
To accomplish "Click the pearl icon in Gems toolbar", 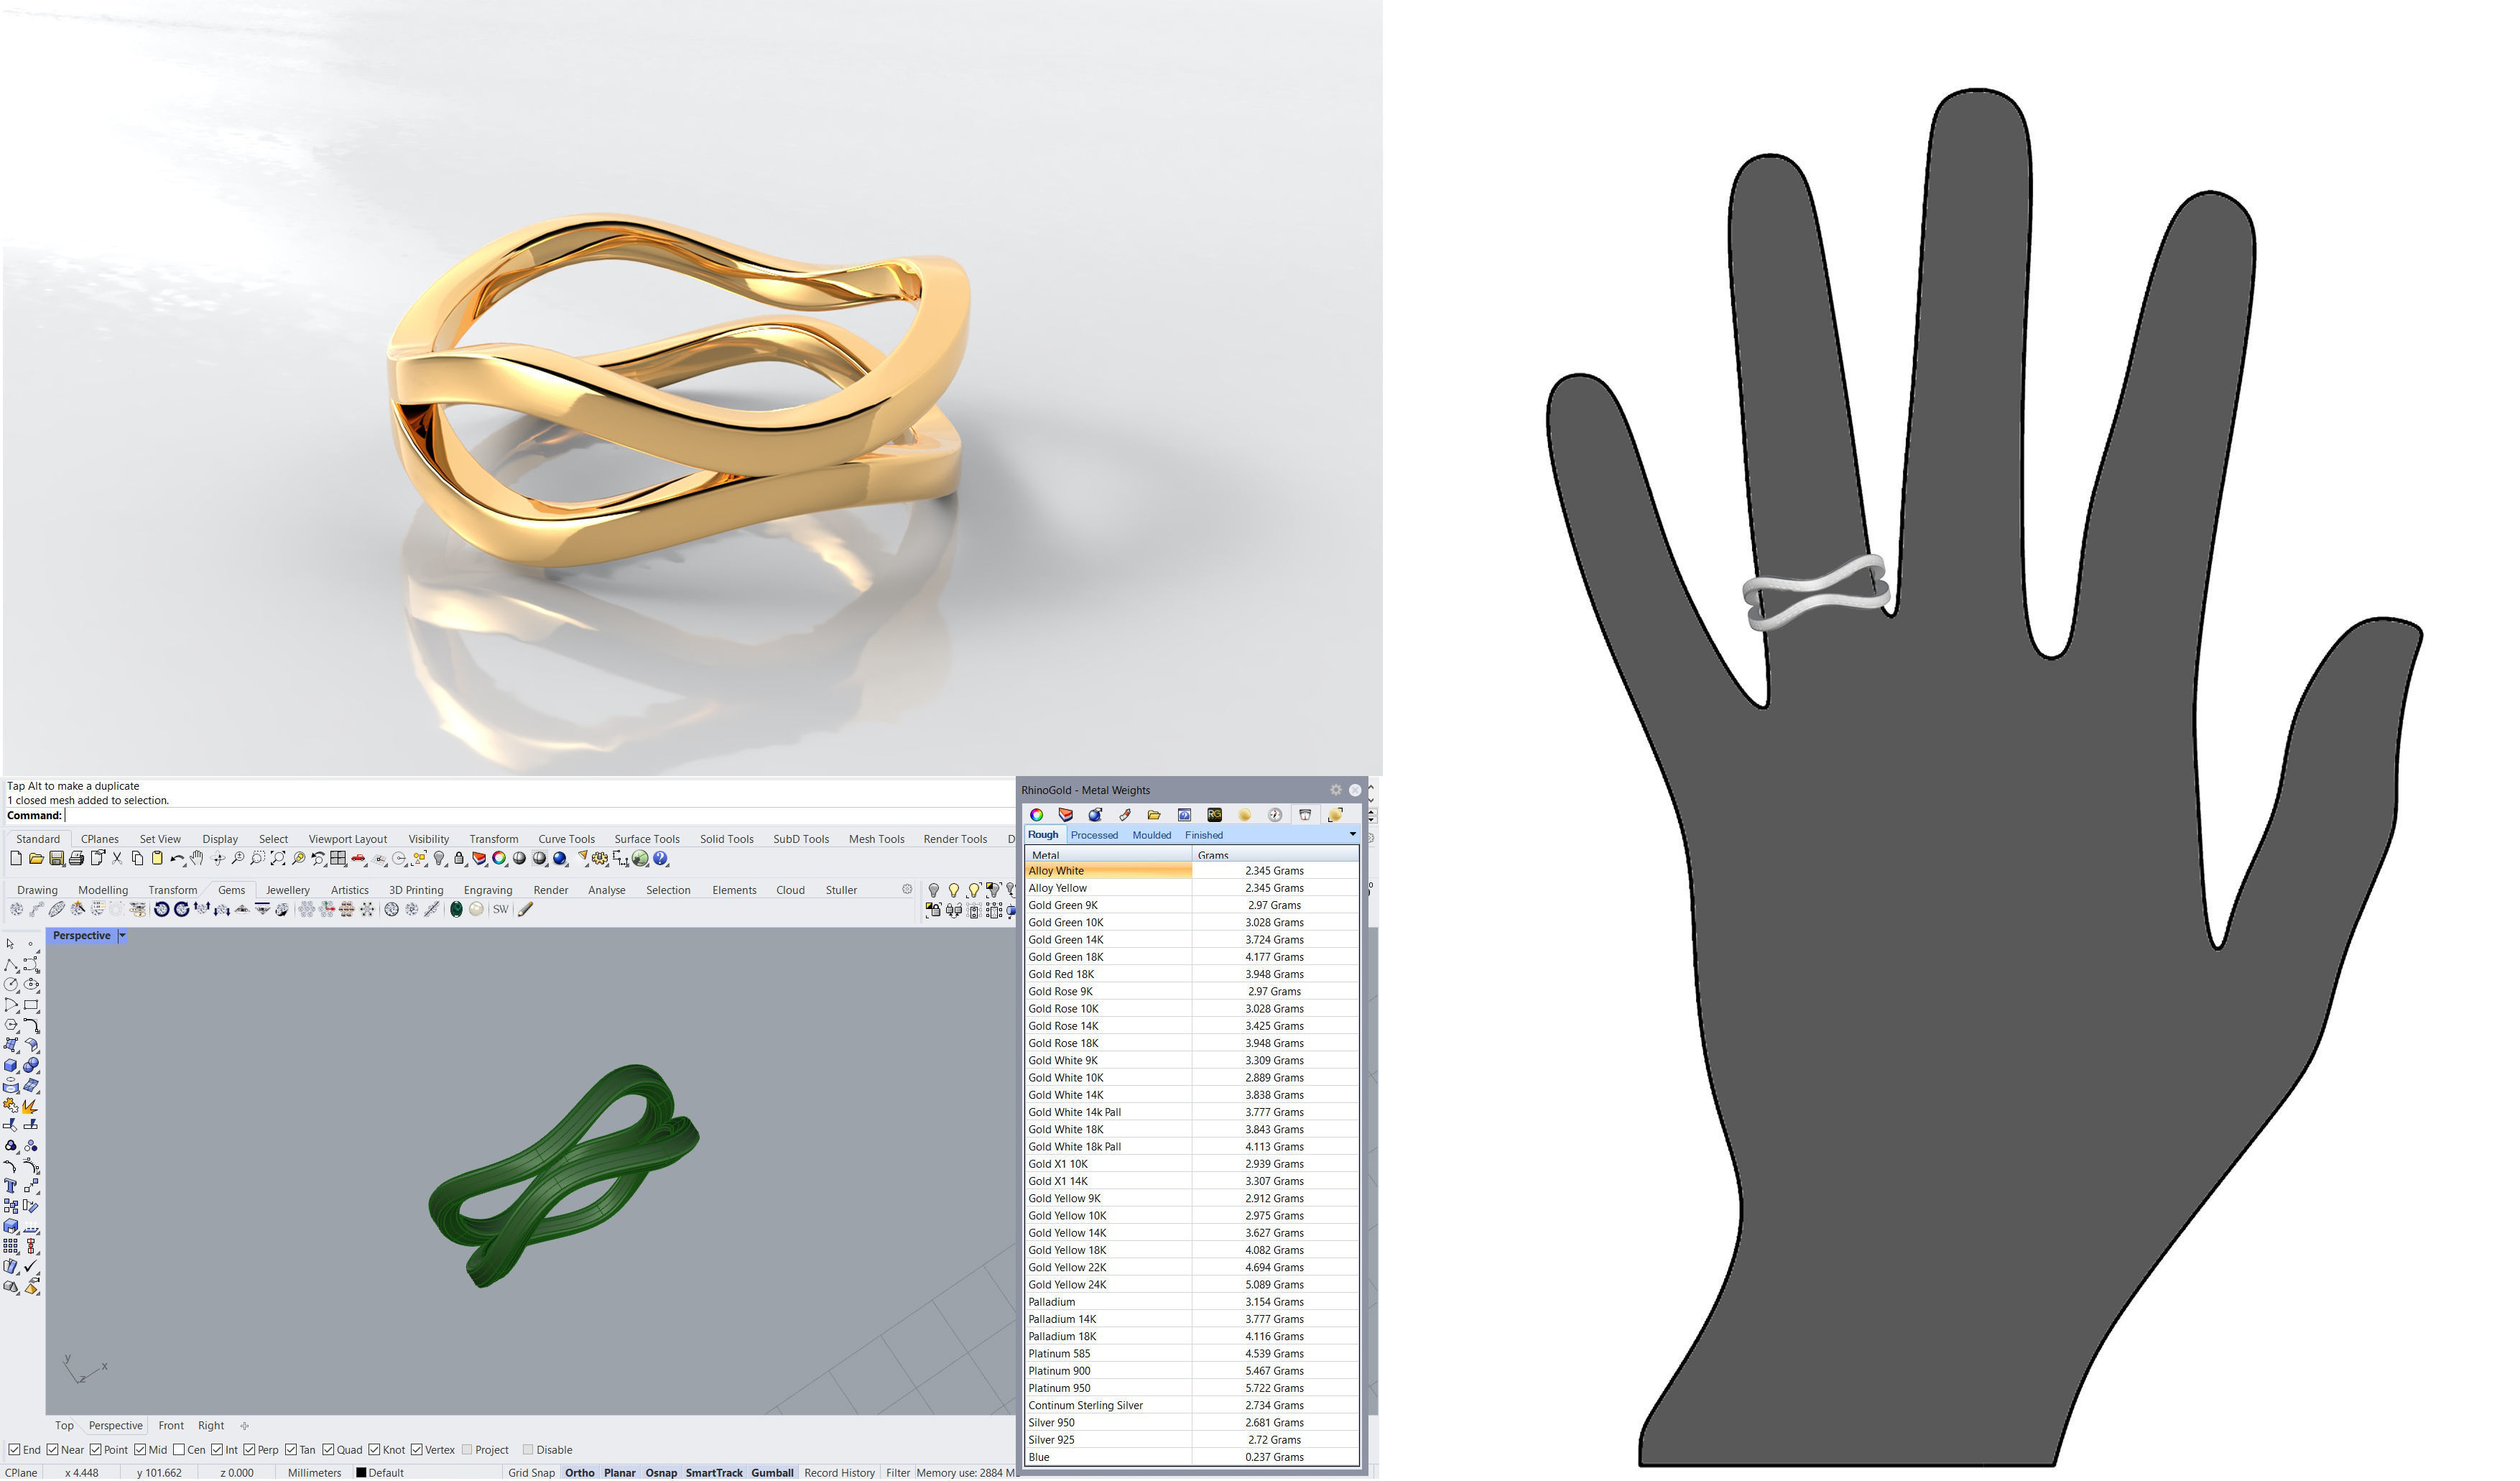I will click(x=476, y=910).
